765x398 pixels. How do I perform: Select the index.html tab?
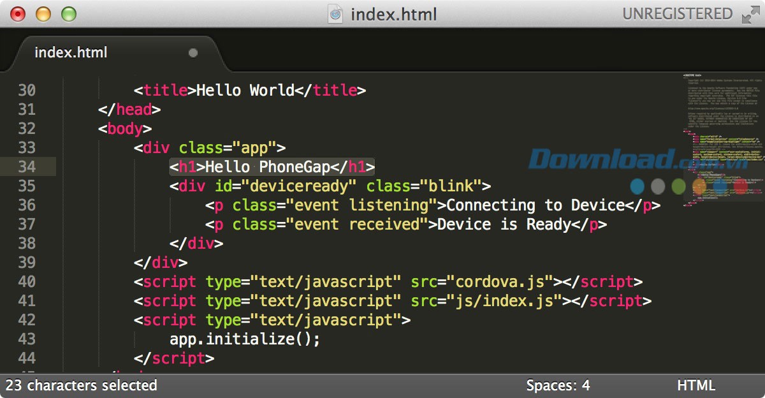pos(71,52)
